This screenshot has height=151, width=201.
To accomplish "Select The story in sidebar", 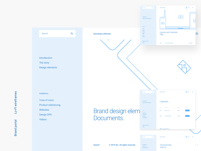I will tap(44, 63).
